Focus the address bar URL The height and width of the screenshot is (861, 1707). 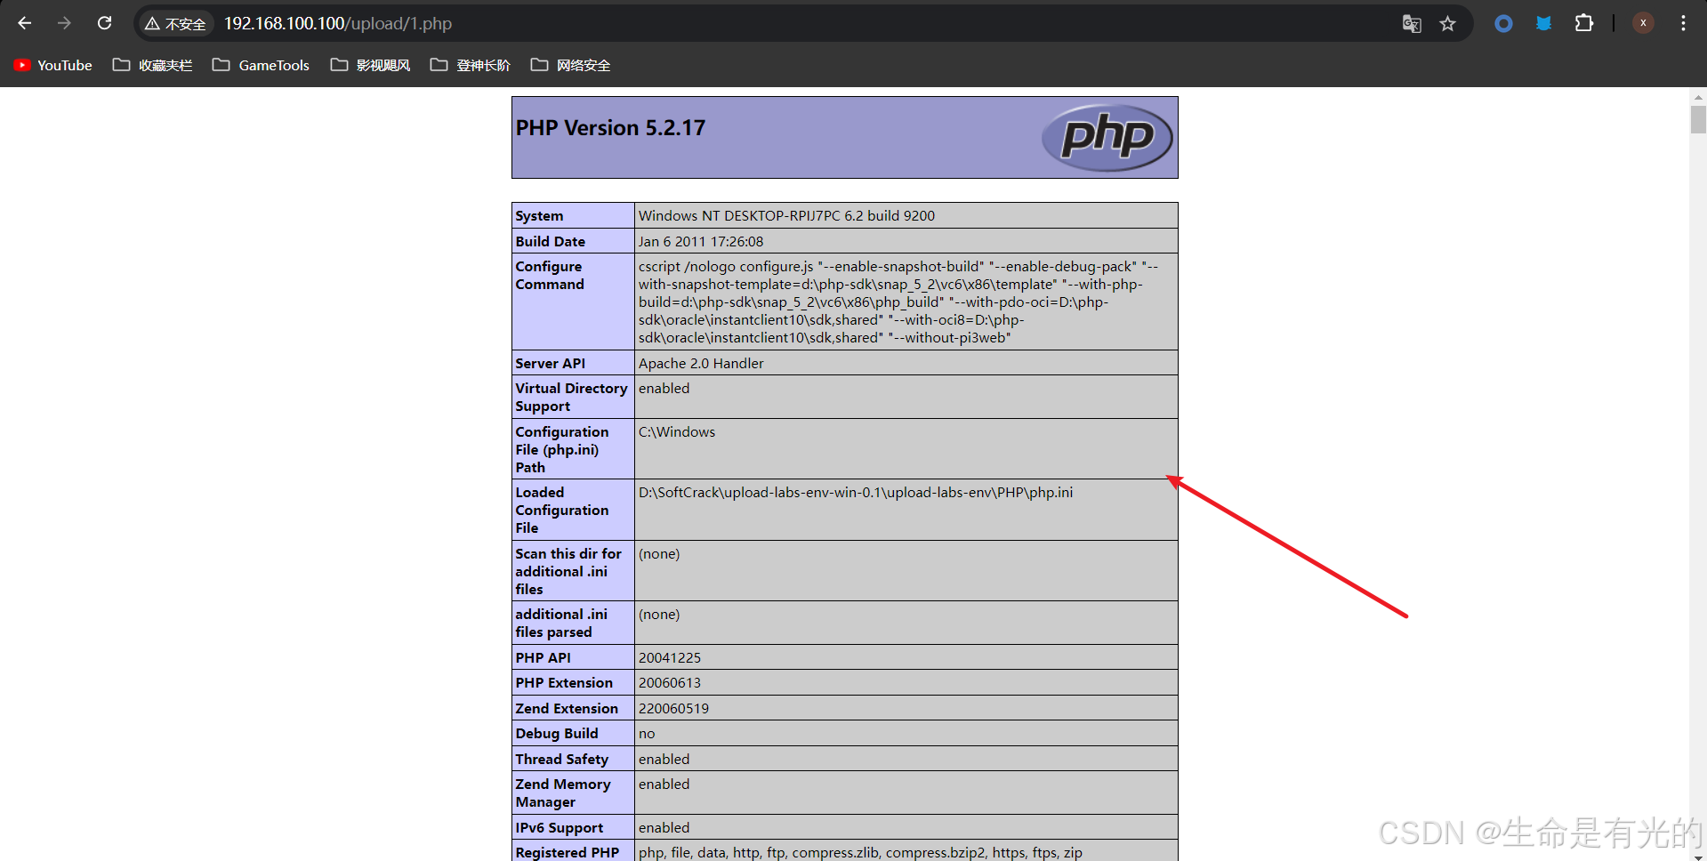point(338,24)
